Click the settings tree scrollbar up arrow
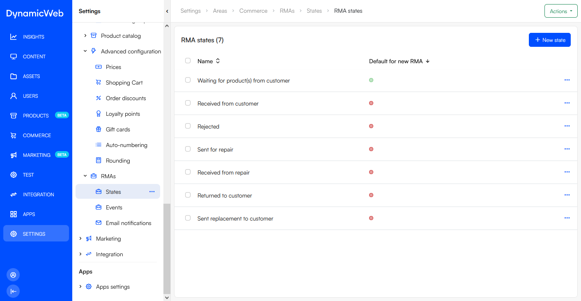 pos(167,26)
